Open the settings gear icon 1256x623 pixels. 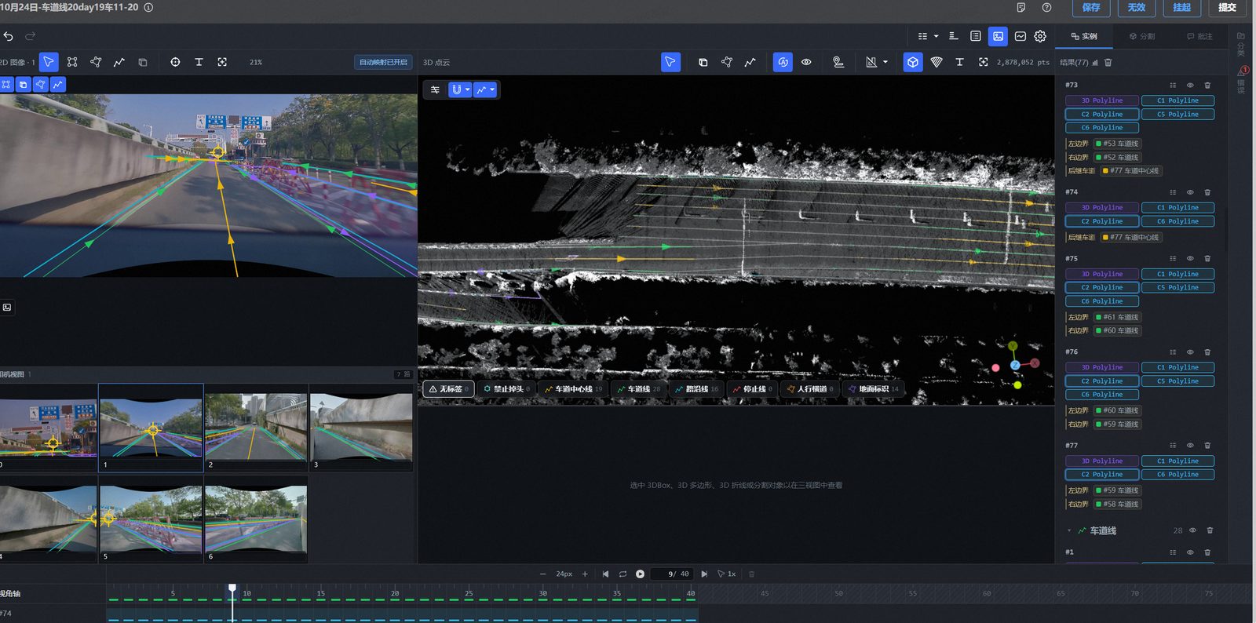tap(1040, 36)
